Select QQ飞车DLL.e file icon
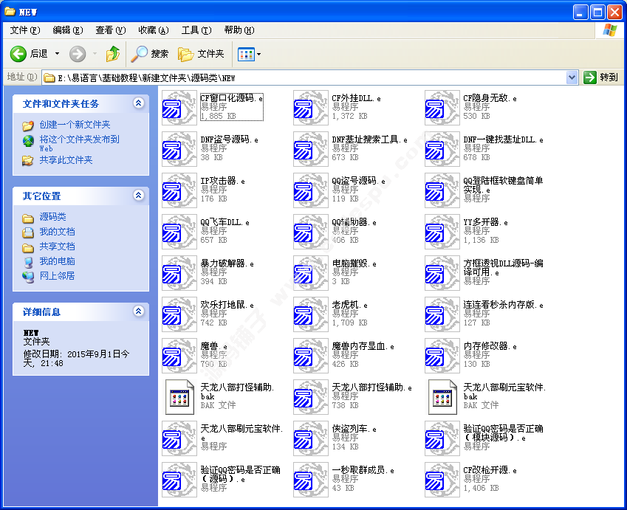 click(179, 232)
